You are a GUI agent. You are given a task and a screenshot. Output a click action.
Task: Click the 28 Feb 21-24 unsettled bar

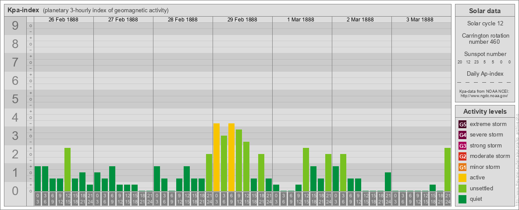[209, 173]
